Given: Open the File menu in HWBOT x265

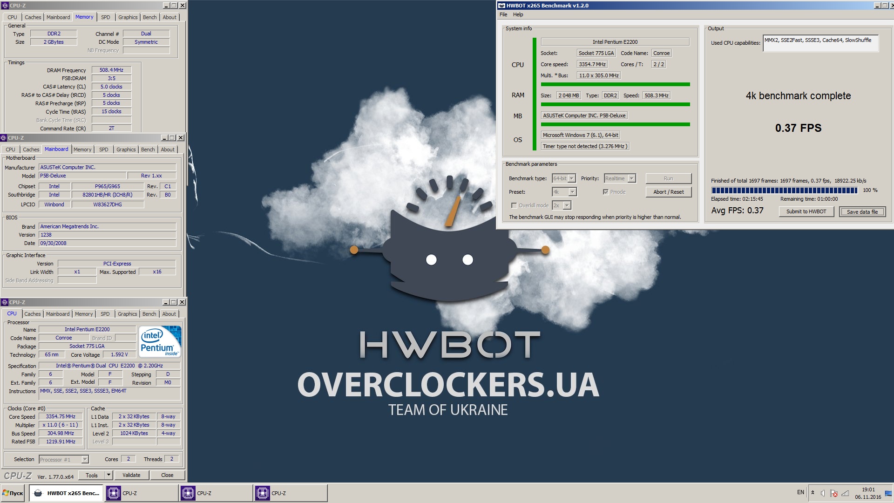Looking at the screenshot, I should [503, 14].
